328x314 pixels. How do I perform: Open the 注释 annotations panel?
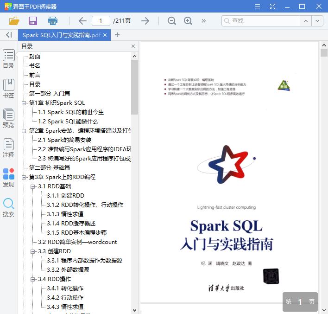(x=9, y=148)
